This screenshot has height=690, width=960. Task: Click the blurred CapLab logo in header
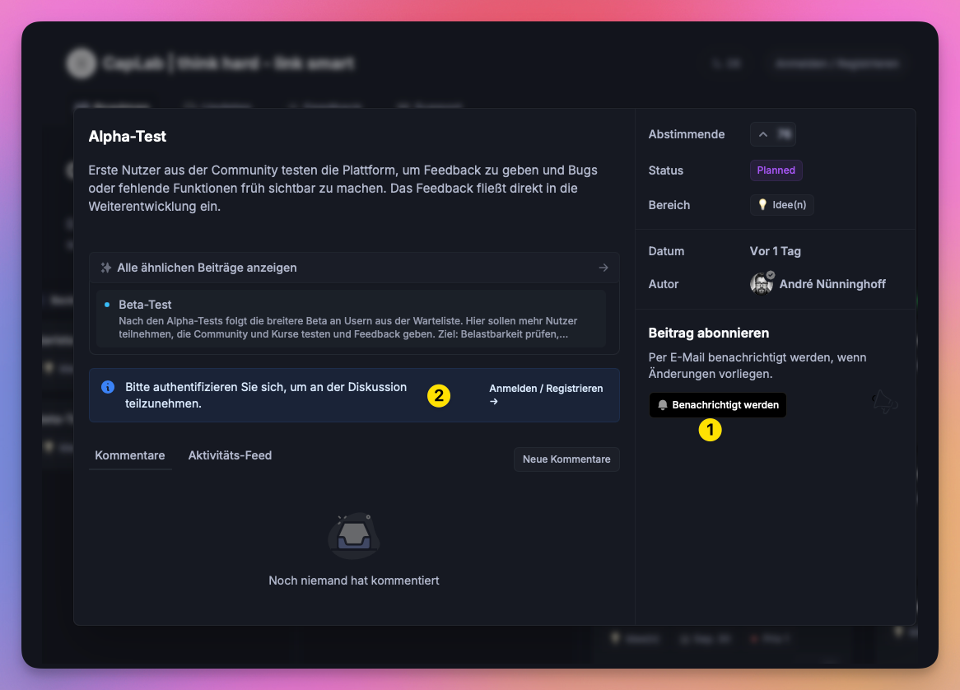coord(82,63)
